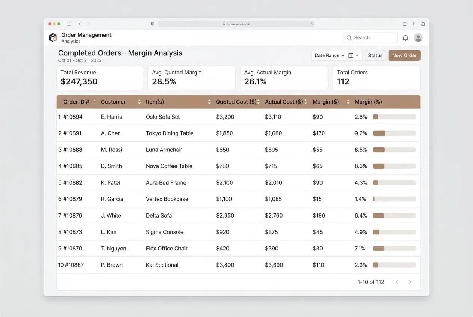Click quoted cost $1,100

point(224,199)
